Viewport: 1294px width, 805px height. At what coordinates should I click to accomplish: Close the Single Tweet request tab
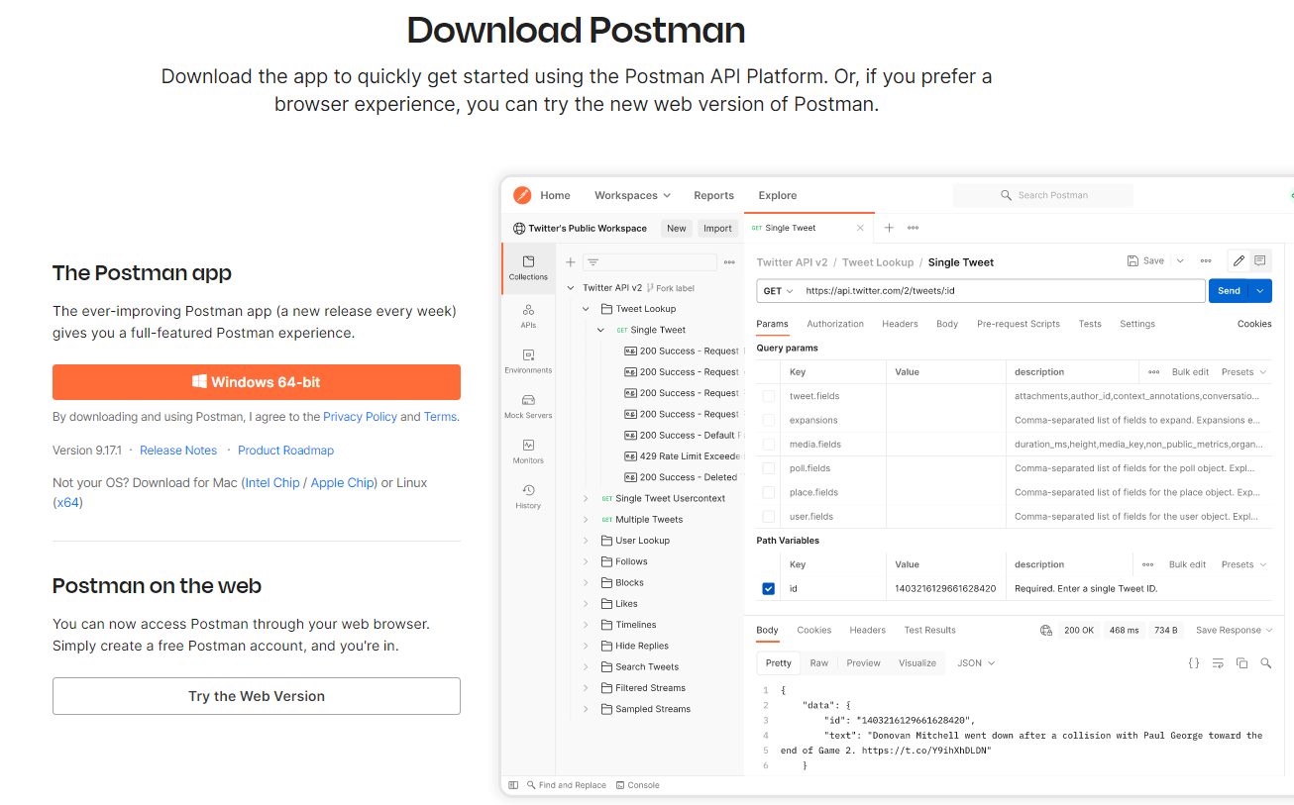click(860, 228)
